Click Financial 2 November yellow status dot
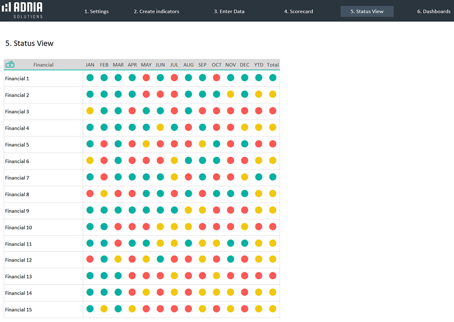Image resolution: width=454 pixels, height=322 pixels. (231, 94)
